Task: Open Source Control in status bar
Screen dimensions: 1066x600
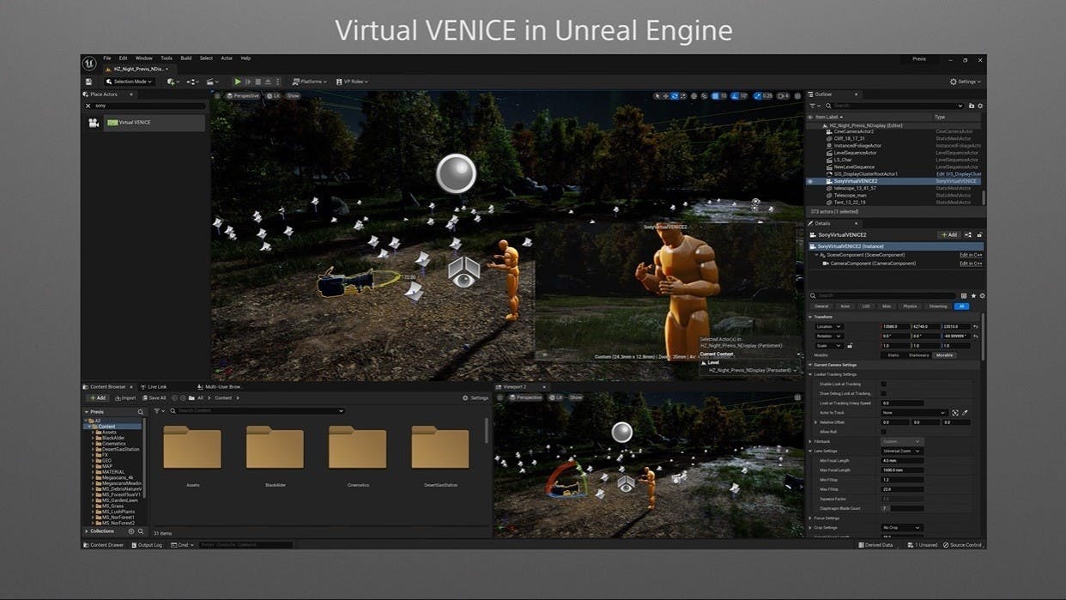Action: [x=962, y=545]
